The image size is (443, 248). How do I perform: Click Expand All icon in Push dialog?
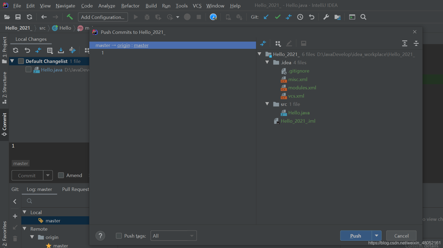[405, 43]
